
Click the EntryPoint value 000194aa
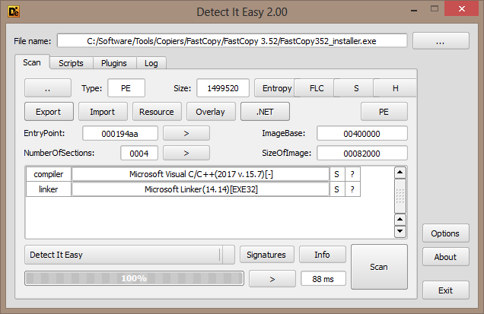pyautogui.click(x=120, y=134)
